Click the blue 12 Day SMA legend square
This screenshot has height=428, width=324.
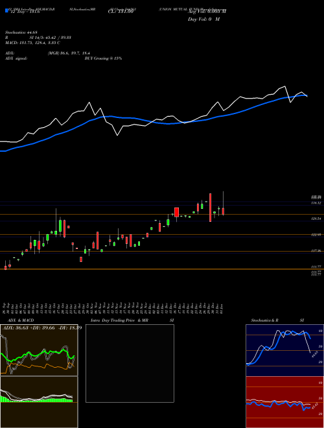tap(6, 10)
